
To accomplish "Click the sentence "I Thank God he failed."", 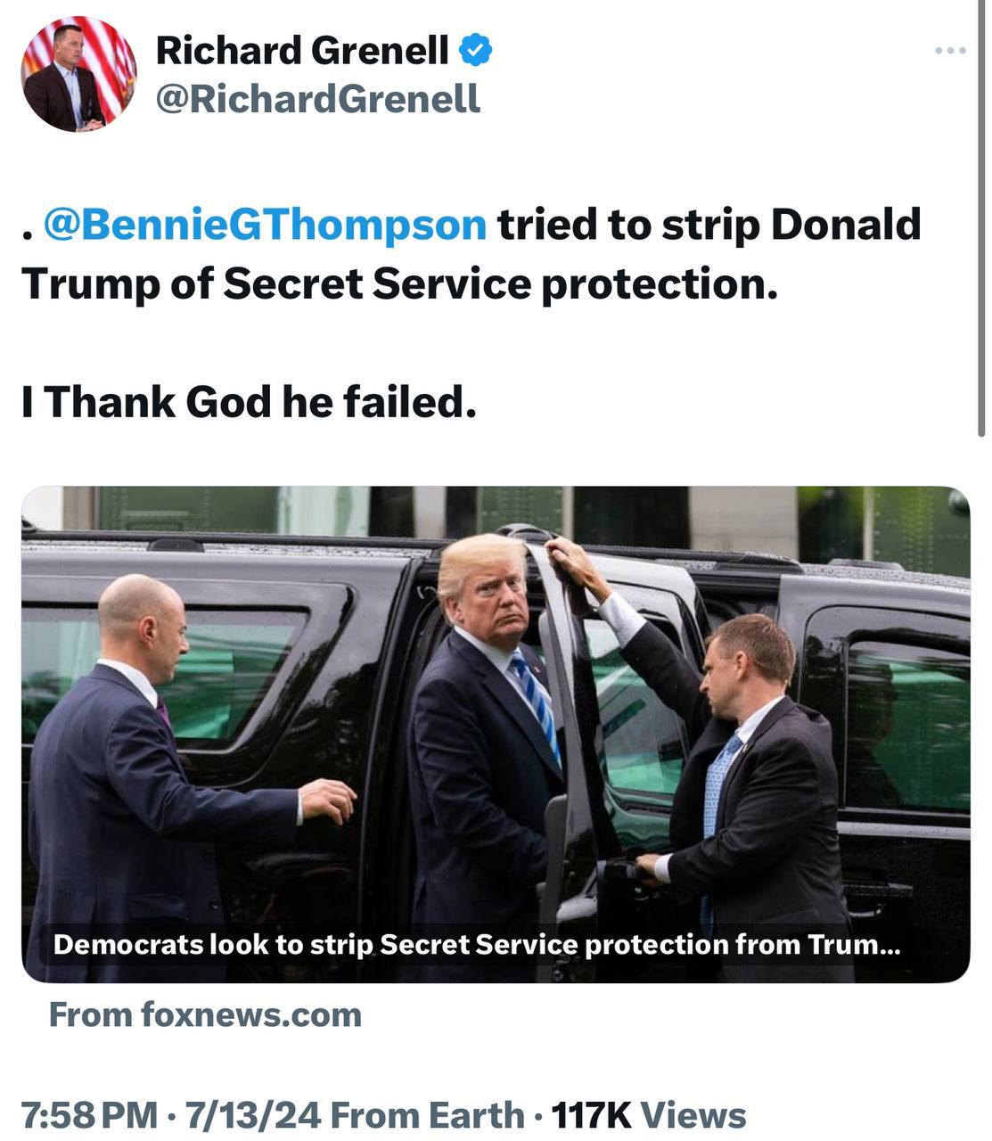I will click(249, 402).
